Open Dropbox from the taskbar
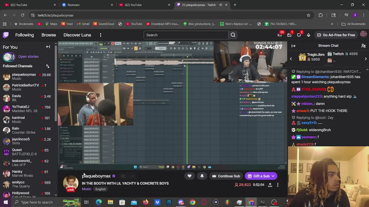The width and height of the screenshot is (369, 207). pos(157,202)
